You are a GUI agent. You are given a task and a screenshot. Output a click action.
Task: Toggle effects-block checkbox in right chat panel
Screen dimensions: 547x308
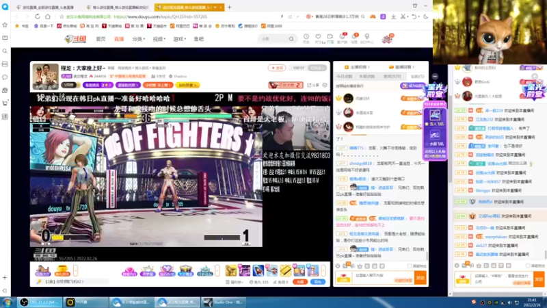pyautogui.click(x=527, y=266)
